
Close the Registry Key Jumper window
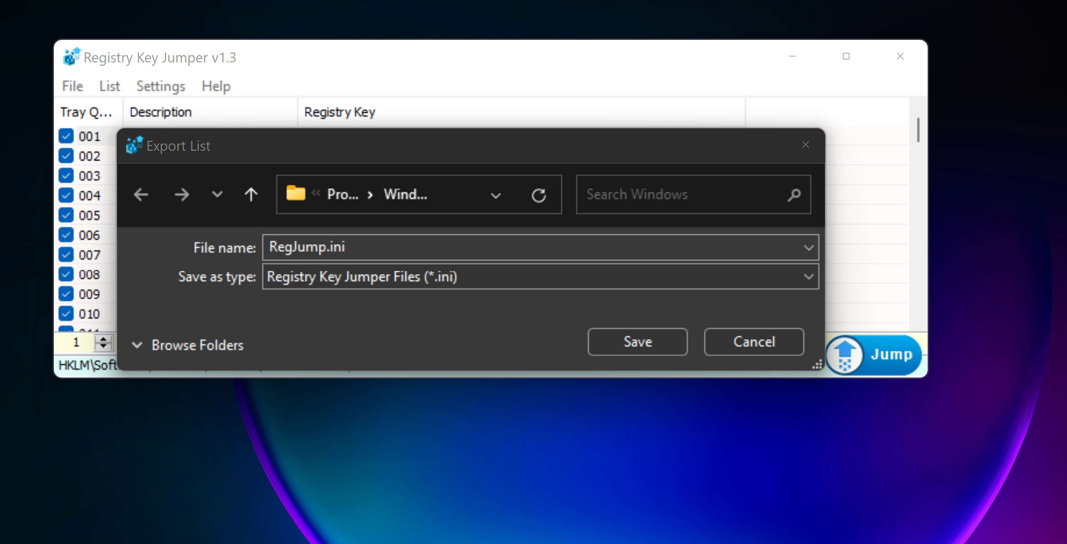[900, 56]
